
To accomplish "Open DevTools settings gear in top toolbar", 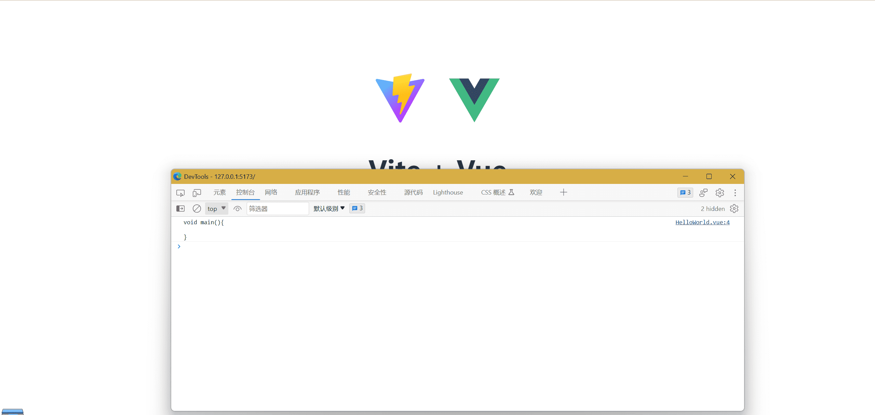I will (720, 193).
